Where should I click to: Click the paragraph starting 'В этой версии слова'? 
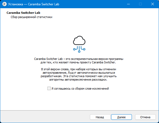(x=79, y=74)
